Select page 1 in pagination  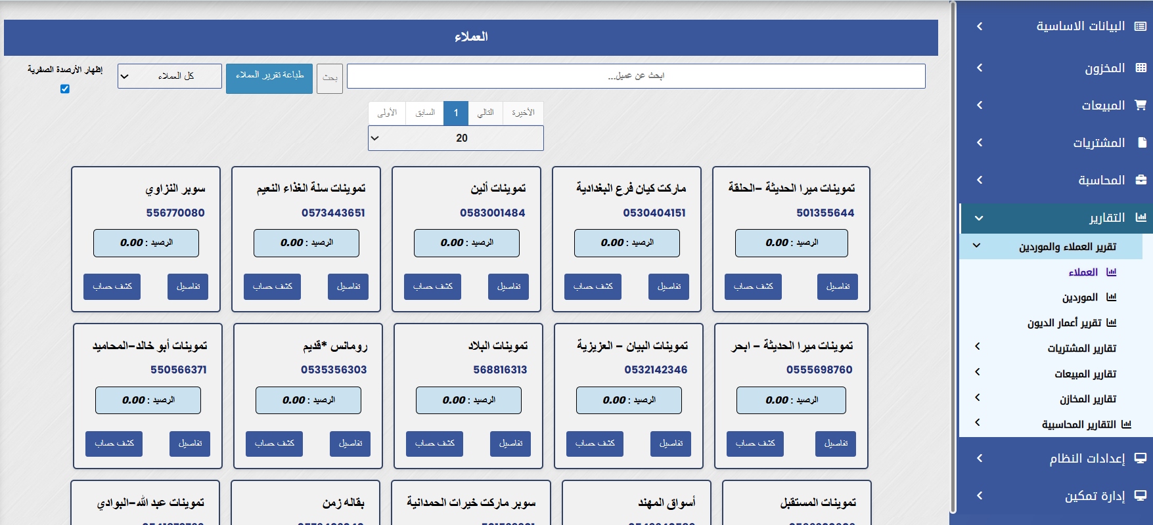tap(456, 113)
